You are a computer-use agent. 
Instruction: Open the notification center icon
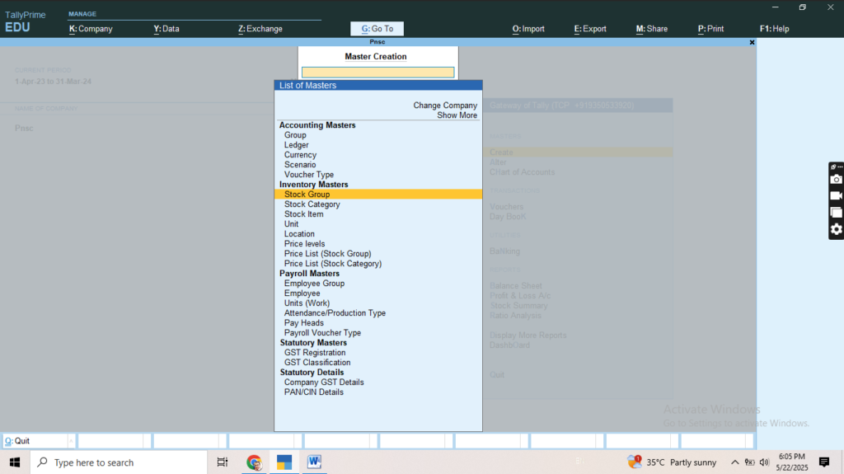click(824, 462)
